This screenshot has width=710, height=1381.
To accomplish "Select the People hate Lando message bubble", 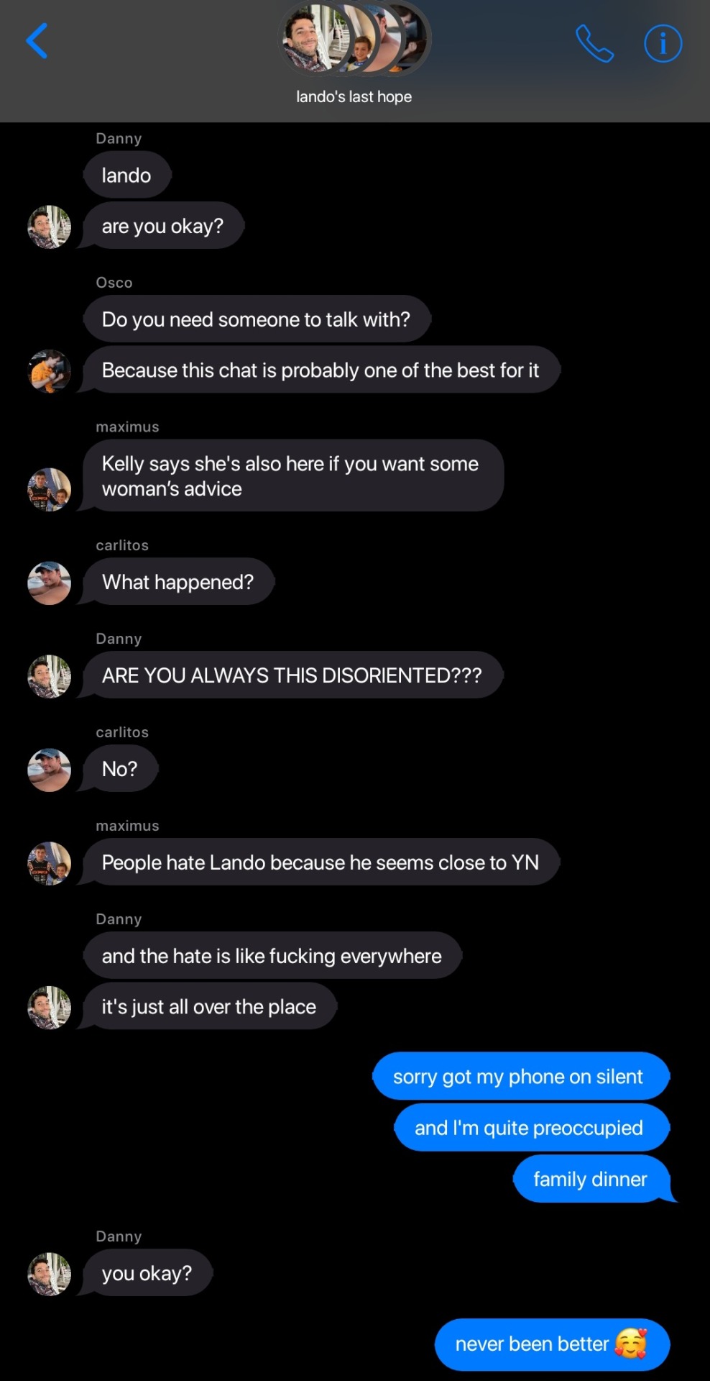I will coord(321,862).
